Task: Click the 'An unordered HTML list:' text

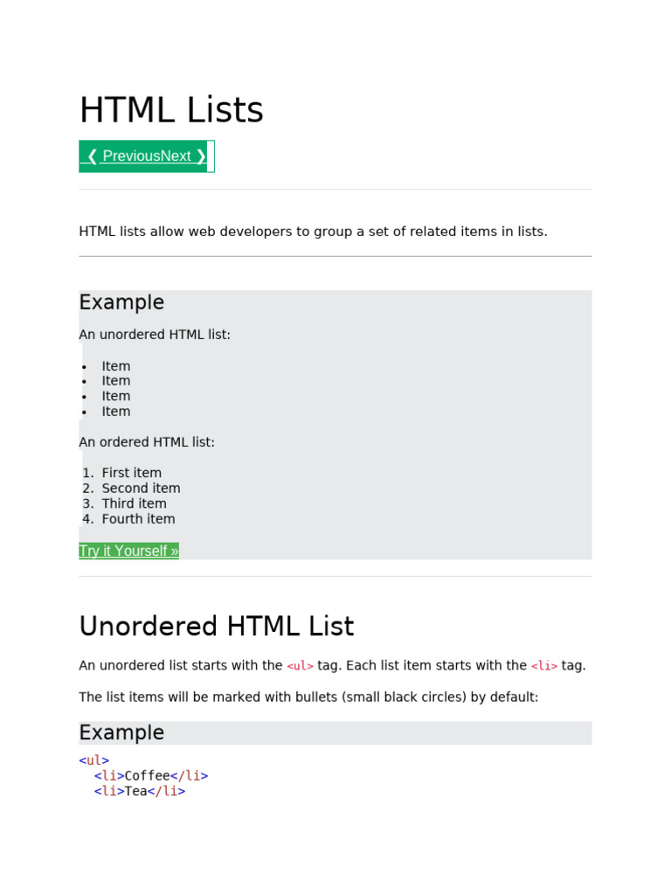Action: tap(155, 335)
